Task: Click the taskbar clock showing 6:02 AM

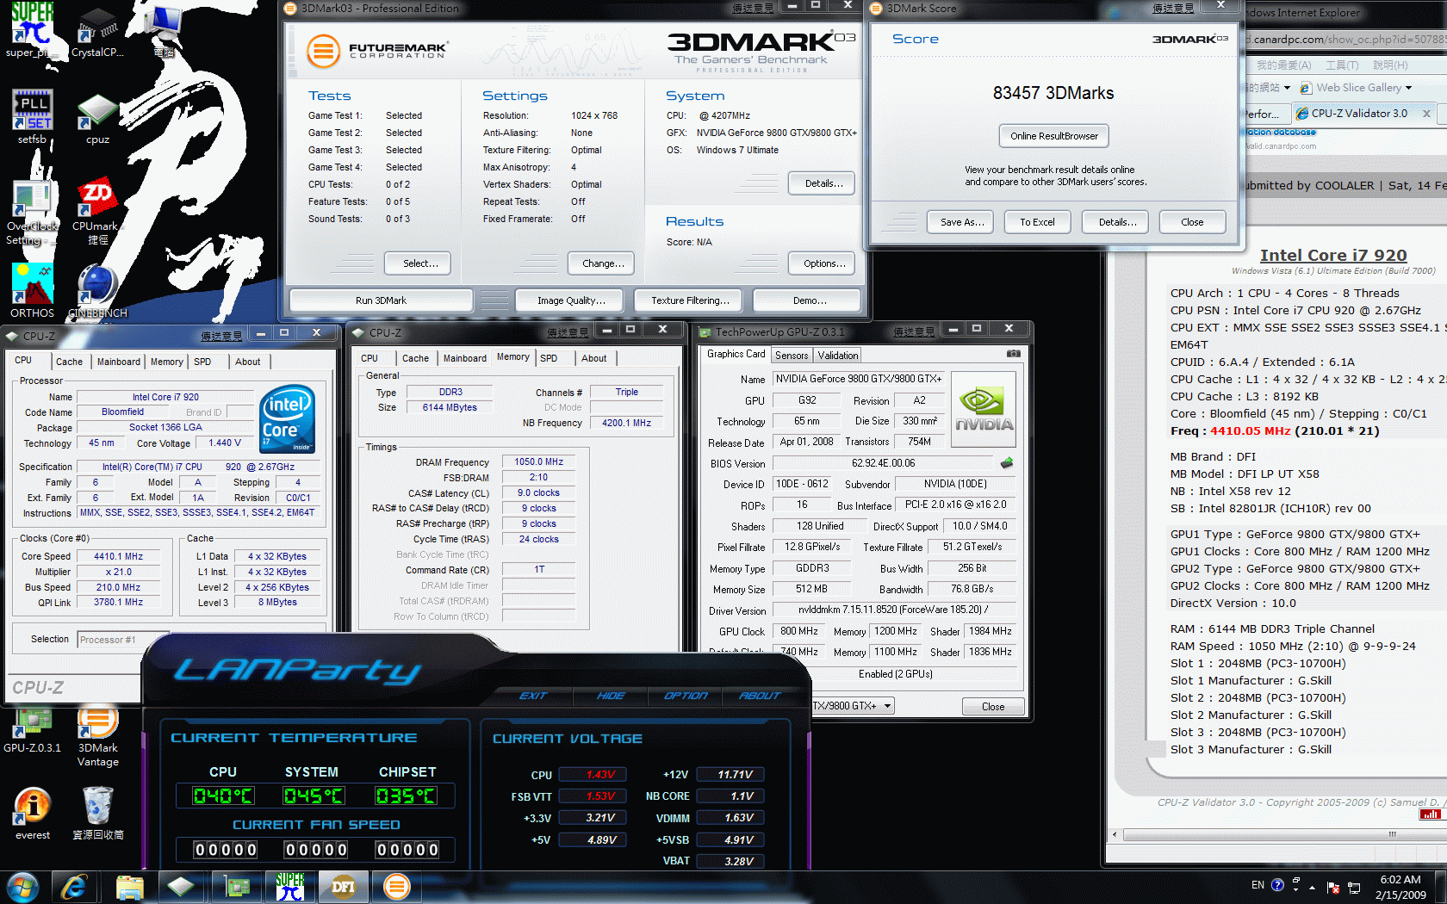Action: tap(1400, 887)
